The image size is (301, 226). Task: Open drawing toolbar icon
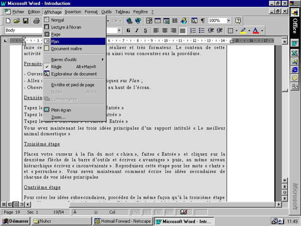184,21
